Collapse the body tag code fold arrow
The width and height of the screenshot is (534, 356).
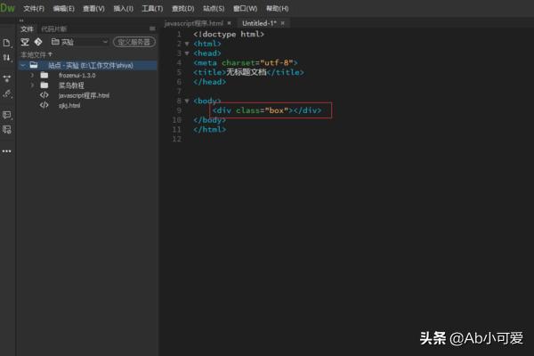pyautogui.click(x=186, y=101)
